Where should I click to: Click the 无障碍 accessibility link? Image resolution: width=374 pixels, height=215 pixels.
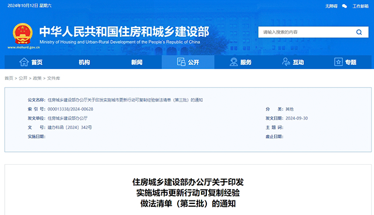coord(331,6)
